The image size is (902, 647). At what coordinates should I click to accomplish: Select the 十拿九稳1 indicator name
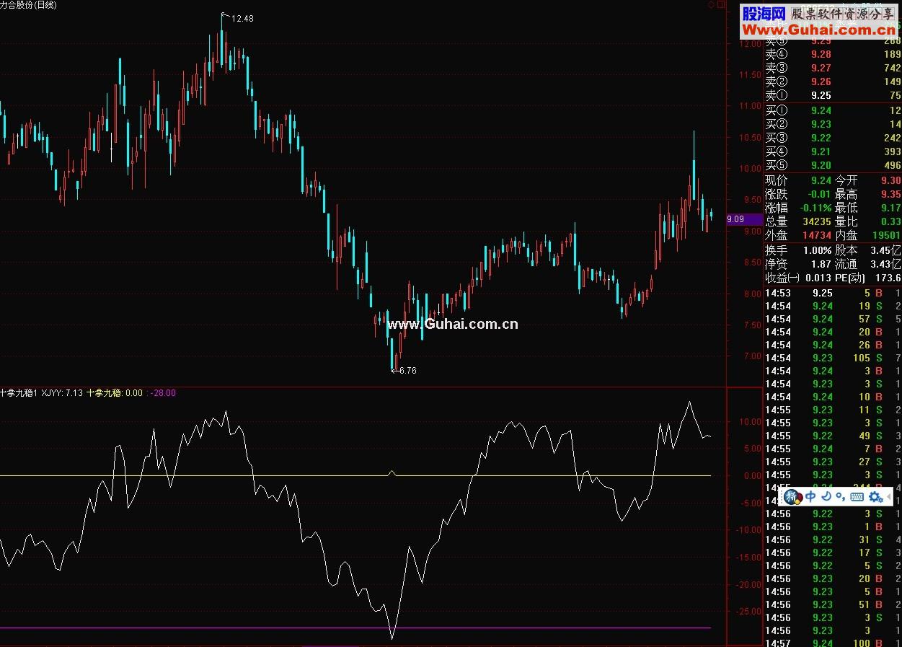19,393
